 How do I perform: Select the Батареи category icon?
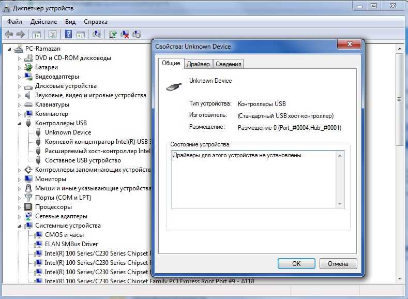[x=28, y=67]
